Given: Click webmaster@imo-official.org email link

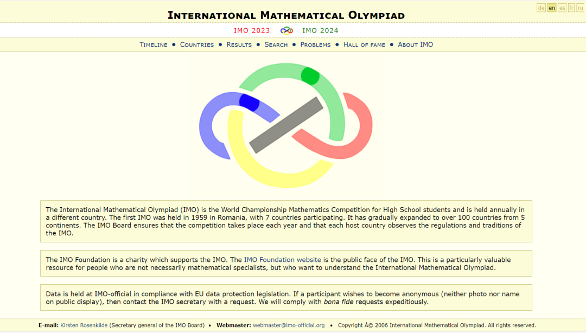Looking at the screenshot, I should point(289,325).
